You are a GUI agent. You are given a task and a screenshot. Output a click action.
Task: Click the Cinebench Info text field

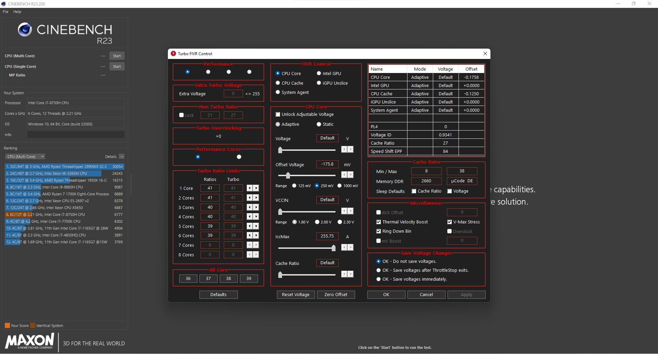pyautogui.click(x=76, y=135)
